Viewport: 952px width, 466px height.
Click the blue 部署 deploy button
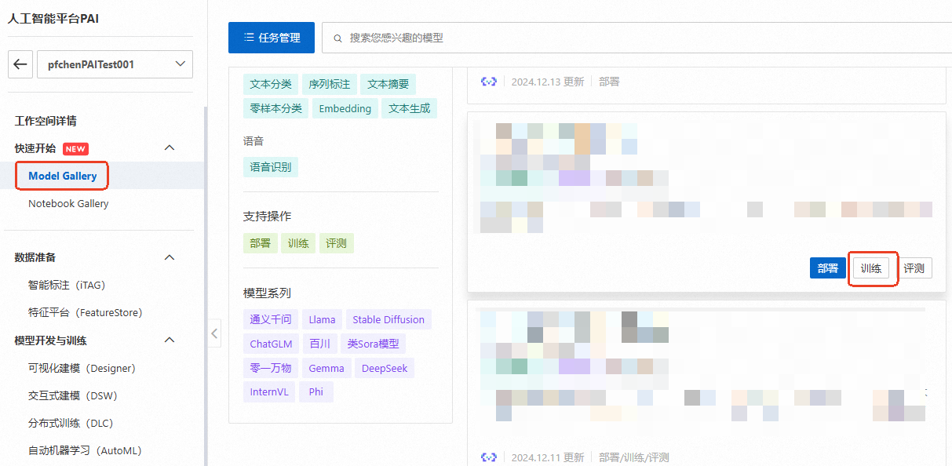828,268
